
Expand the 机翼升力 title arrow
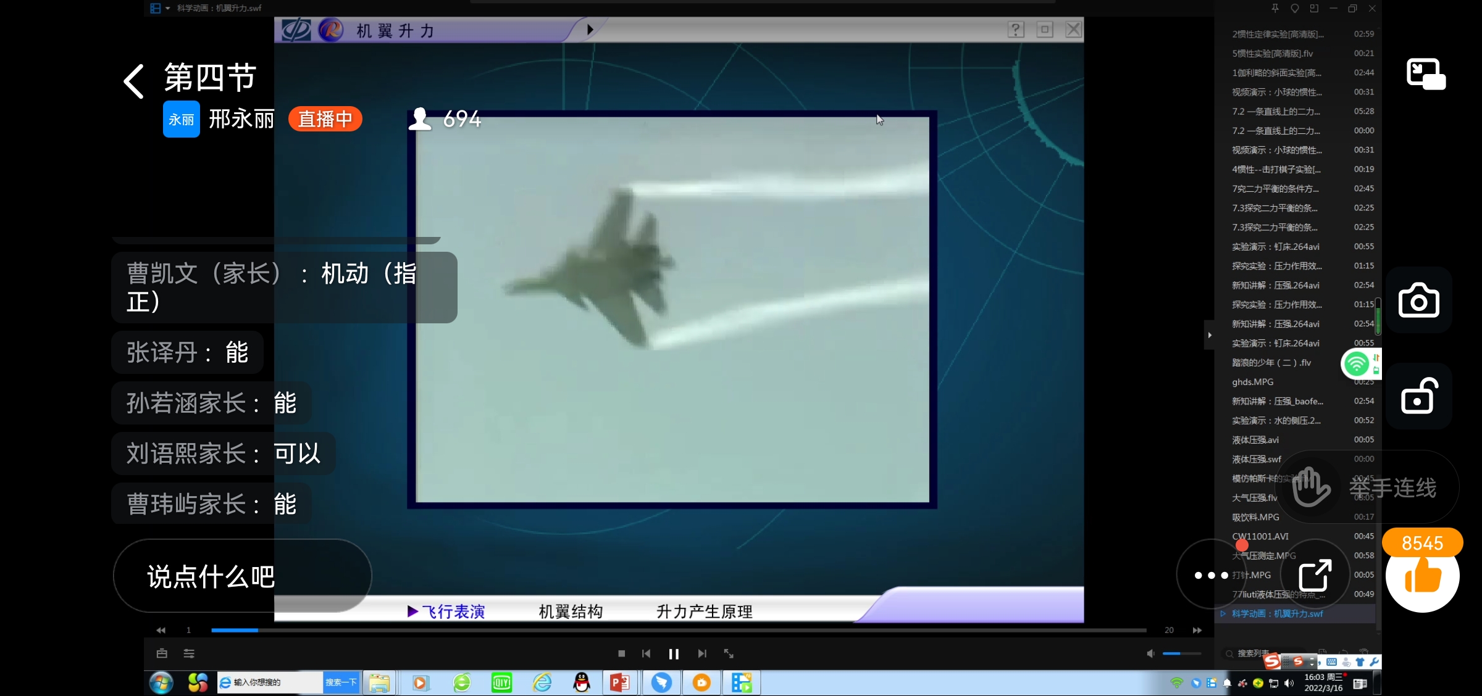click(590, 30)
